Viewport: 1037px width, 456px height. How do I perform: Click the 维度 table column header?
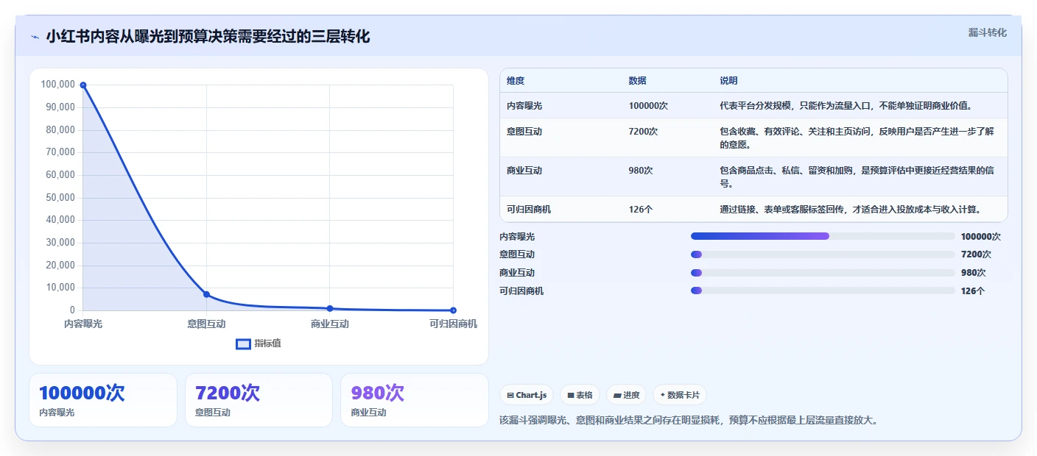[x=516, y=81]
